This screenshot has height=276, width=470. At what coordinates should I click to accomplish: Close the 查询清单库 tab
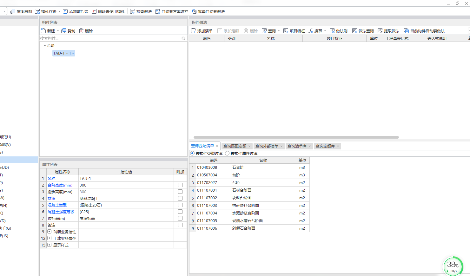[310, 146]
